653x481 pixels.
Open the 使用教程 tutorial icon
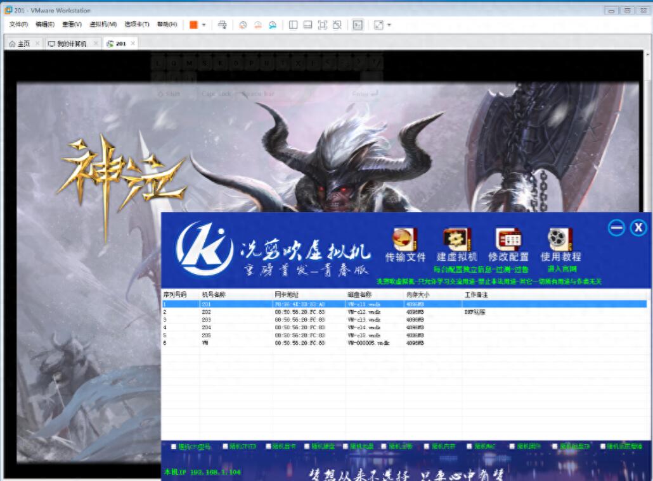coord(560,246)
